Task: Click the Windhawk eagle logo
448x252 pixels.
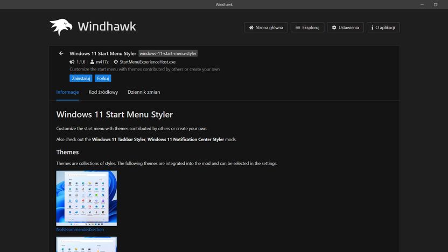Action: pos(61,27)
